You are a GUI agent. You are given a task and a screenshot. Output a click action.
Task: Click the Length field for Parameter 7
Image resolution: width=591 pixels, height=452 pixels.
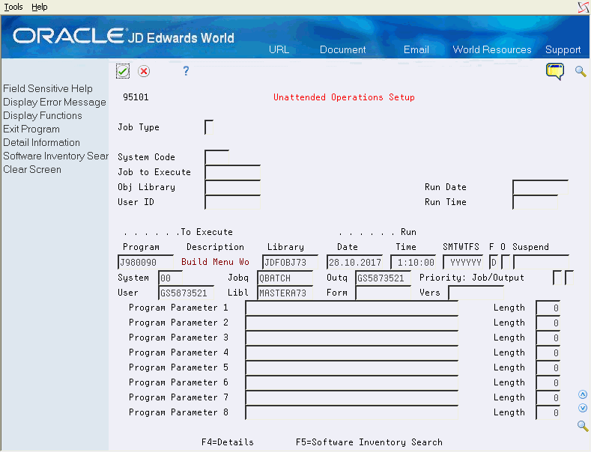(x=548, y=398)
